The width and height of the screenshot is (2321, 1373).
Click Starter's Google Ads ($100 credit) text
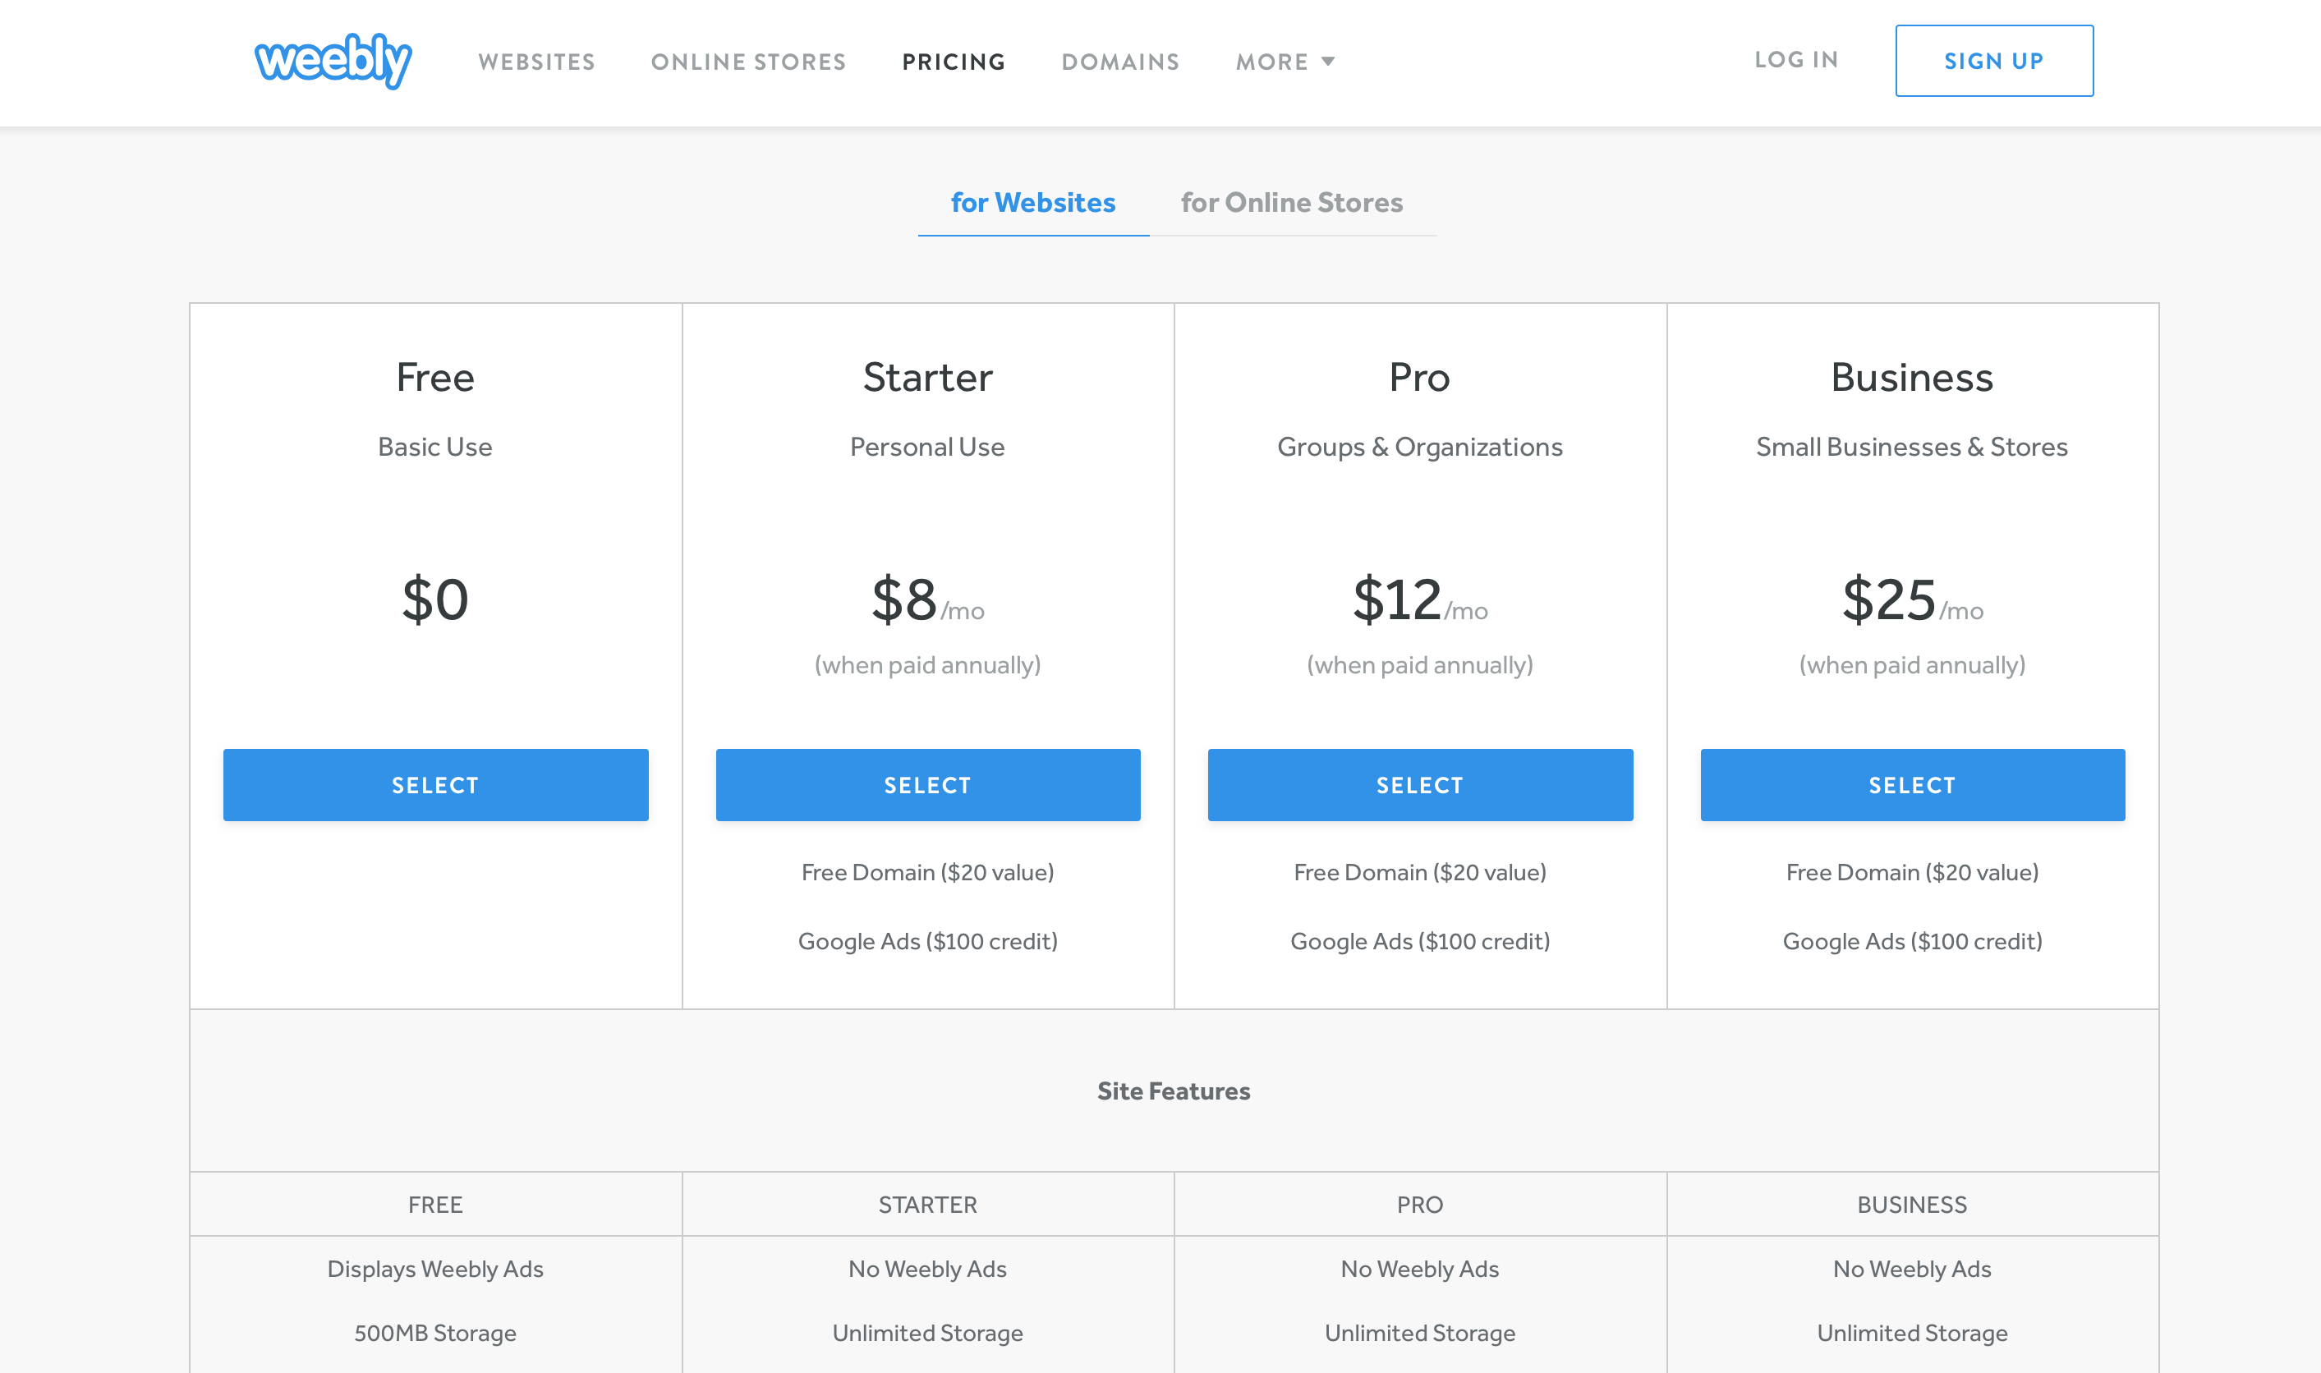[x=928, y=942]
